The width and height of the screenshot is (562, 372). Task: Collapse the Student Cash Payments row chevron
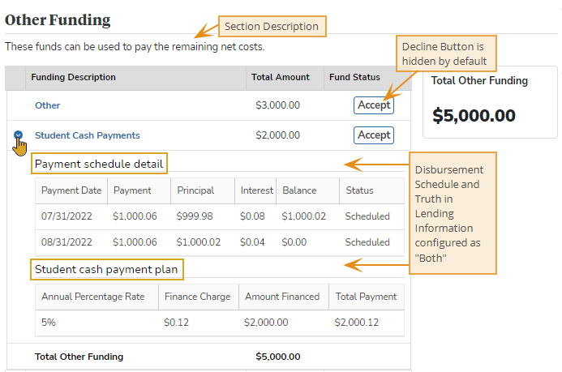pyautogui.click(x=18, y=136)
